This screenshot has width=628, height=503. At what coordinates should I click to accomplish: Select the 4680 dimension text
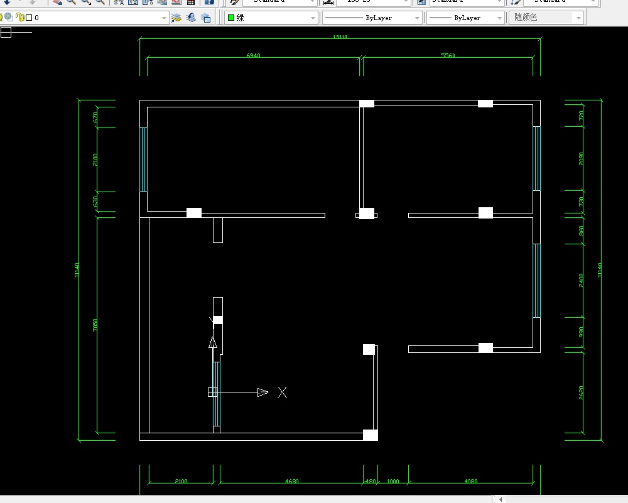point(291,482)
